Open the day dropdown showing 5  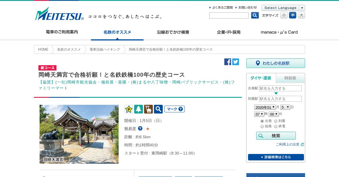coord(285,107)
